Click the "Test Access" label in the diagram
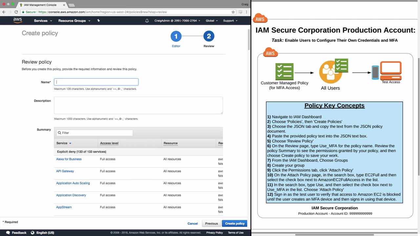The width and height of the screenshot is (420, 236). point(391,82)
